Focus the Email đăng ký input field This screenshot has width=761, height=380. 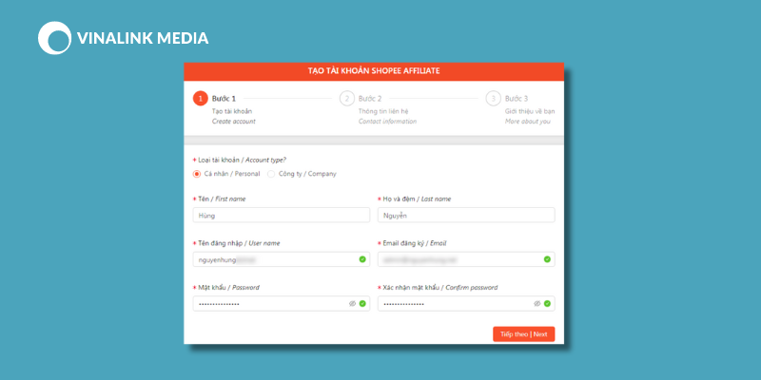(466, 259)
